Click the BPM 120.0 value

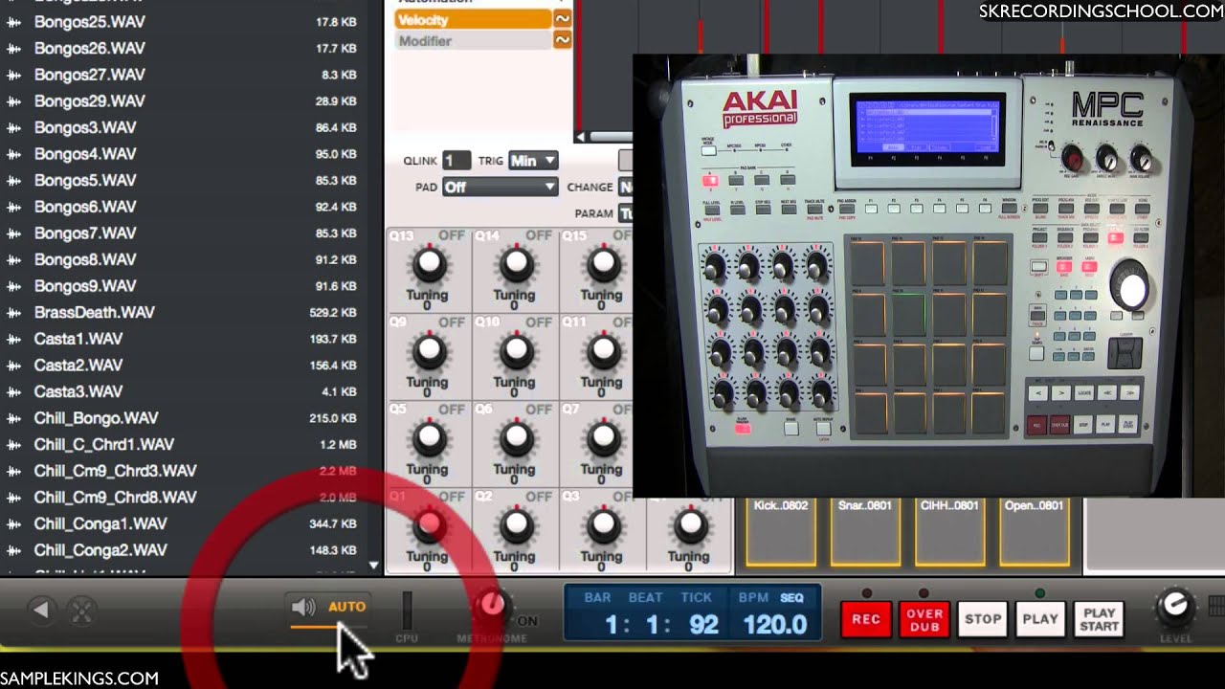[x=774, y=625]
